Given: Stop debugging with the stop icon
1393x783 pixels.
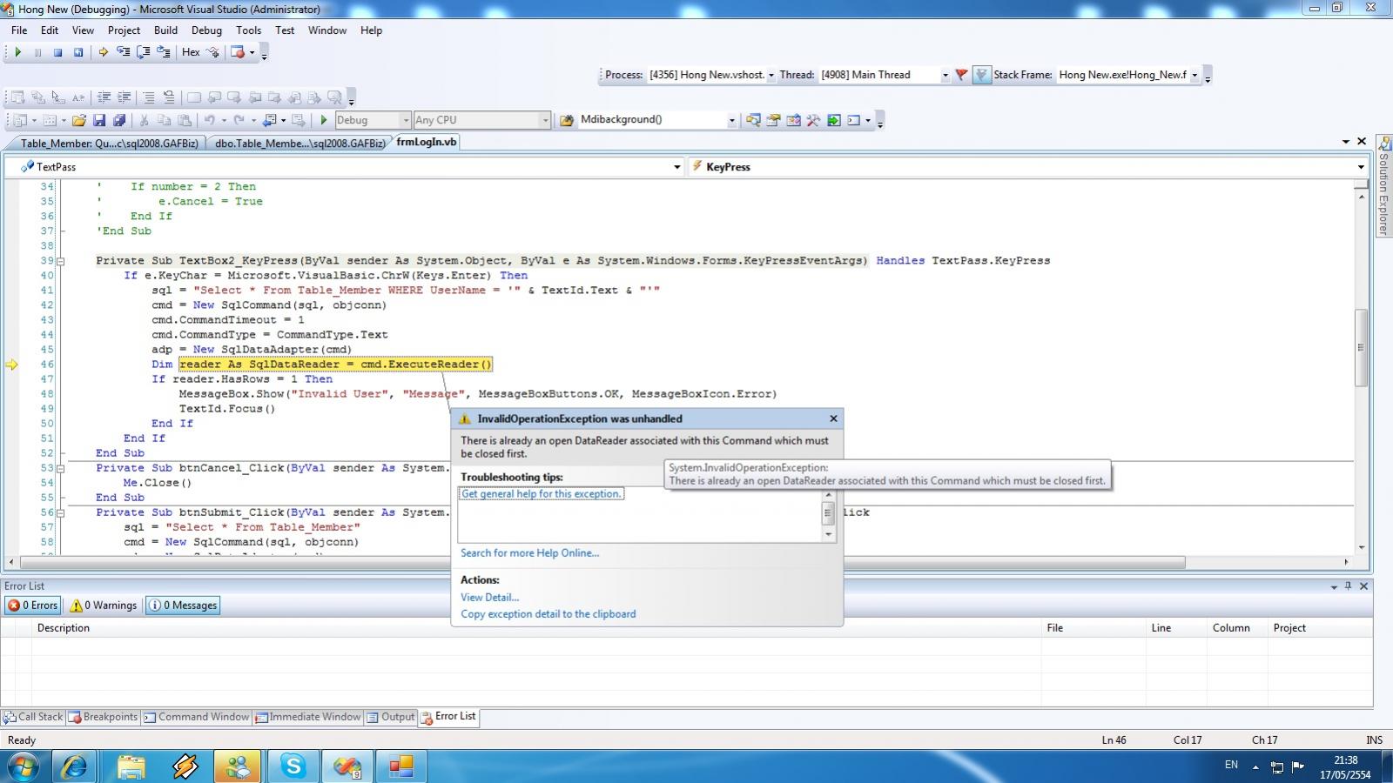Looking at the screenshot, I should [57, 52].
